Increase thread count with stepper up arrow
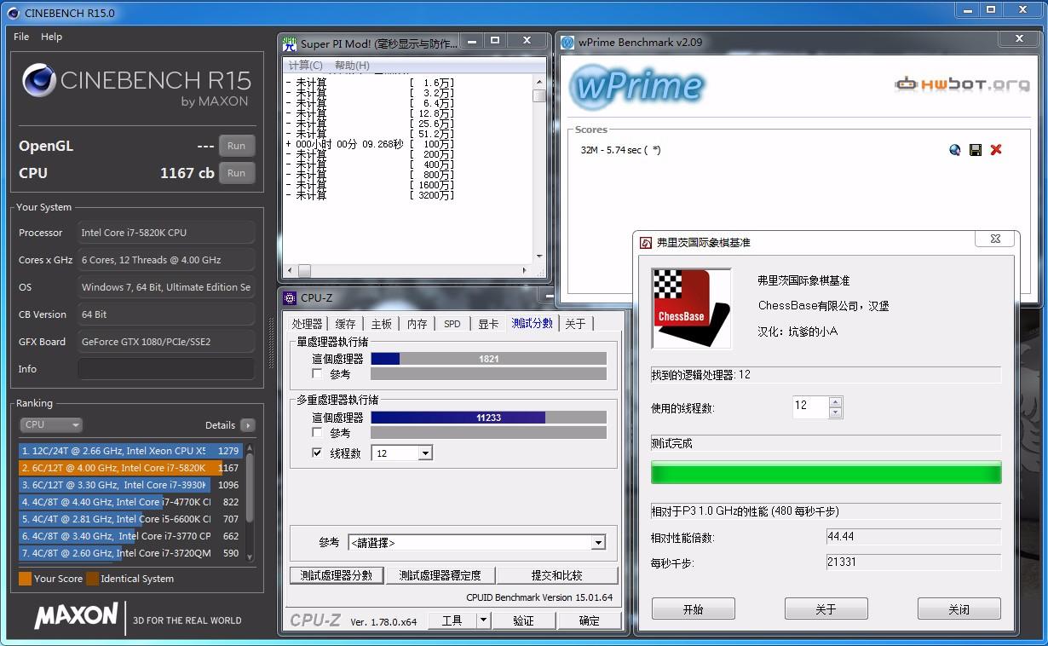The width and height of the screenshot is (1048, 646). coord(835,401)
